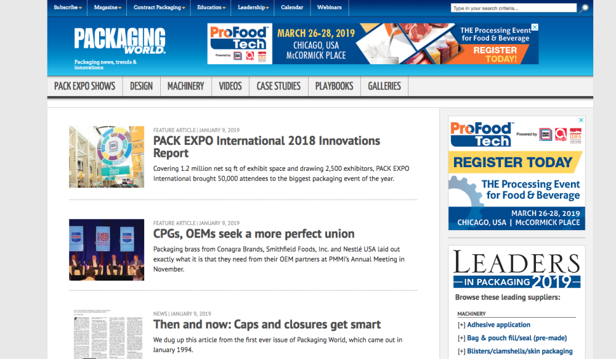
Task: Open Blisters/clamshells/skin packaging suppliers link
Action: 520,352
